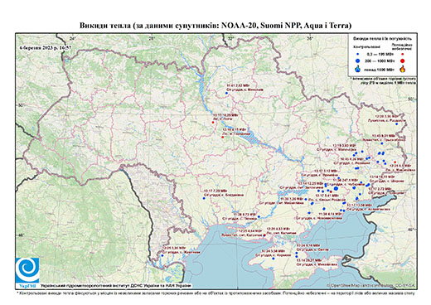
Task: Click blue marker below 12:20 3,56 МВт label
Action: pyautogui.click(x=396, y=124)
